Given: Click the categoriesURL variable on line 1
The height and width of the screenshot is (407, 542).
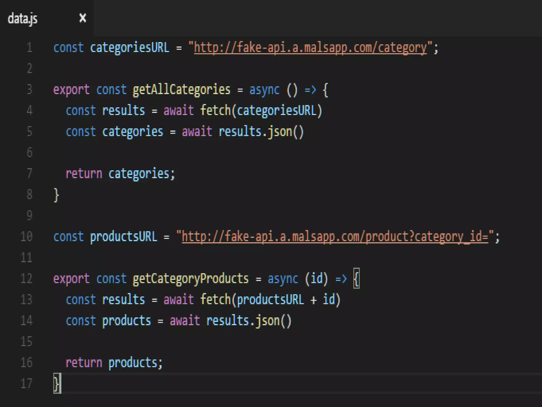Looking at the screenshot, I should (129, 48).
